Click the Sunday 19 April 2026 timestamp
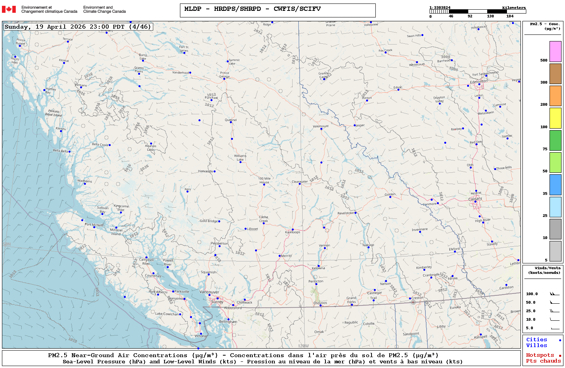This screenshot has width=565, height=368. [77, 27]
